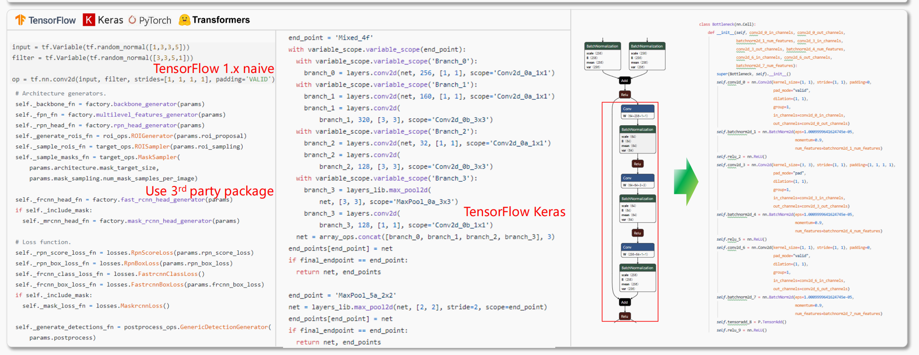
Task: Click the 'class Bottleneck(nn.Cell):' line
Action: click(x=727, y=24)
